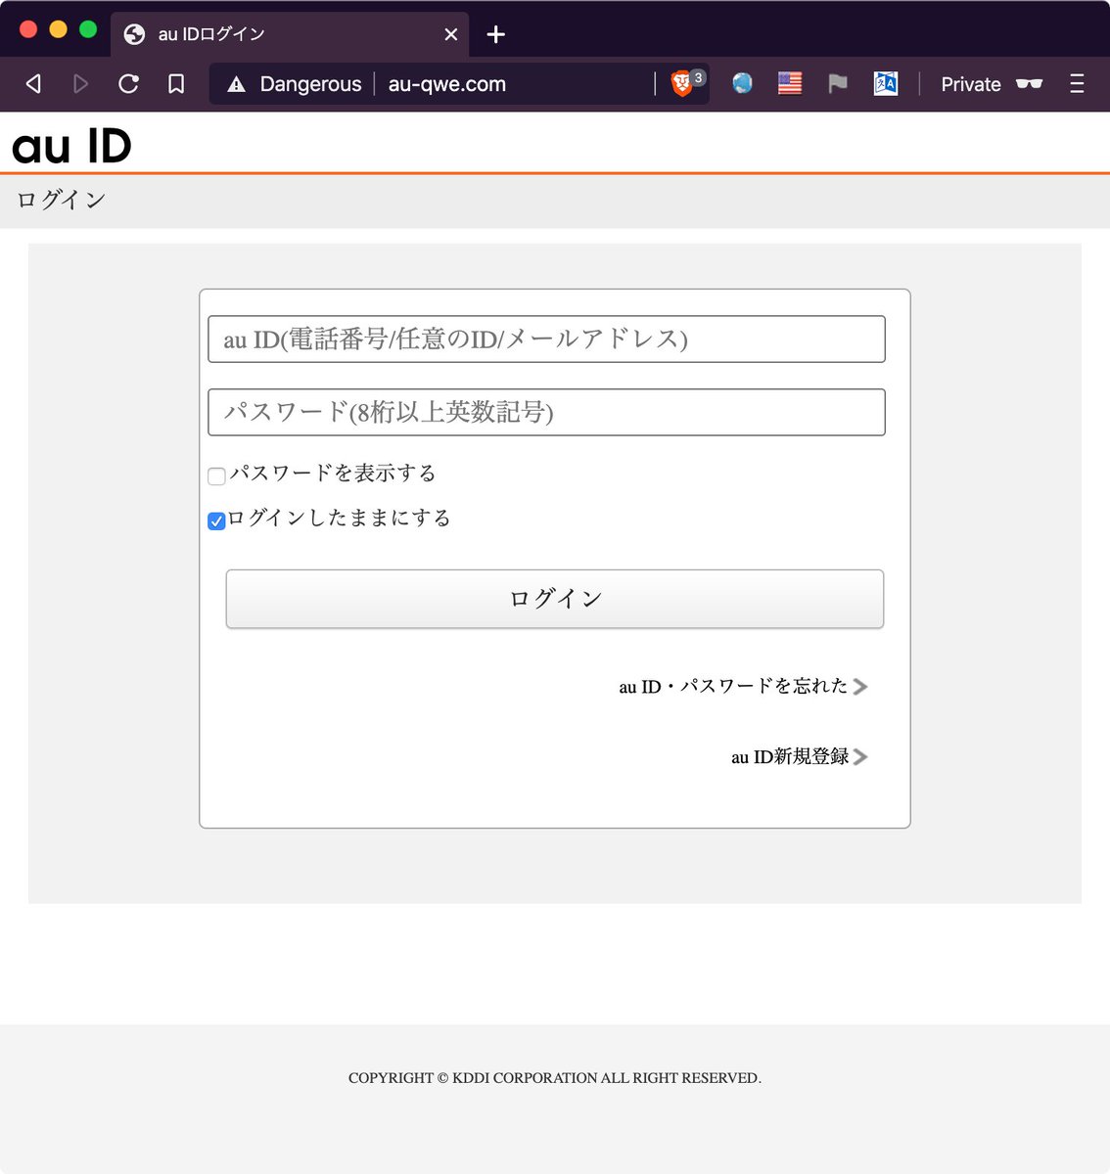Click the US flag extension icon
Image resolution: width=1110 pixels, height=1174 pixels.
pos(790,84)
